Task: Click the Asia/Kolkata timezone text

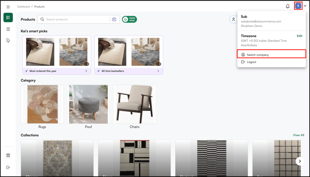Action: (249, 45)
